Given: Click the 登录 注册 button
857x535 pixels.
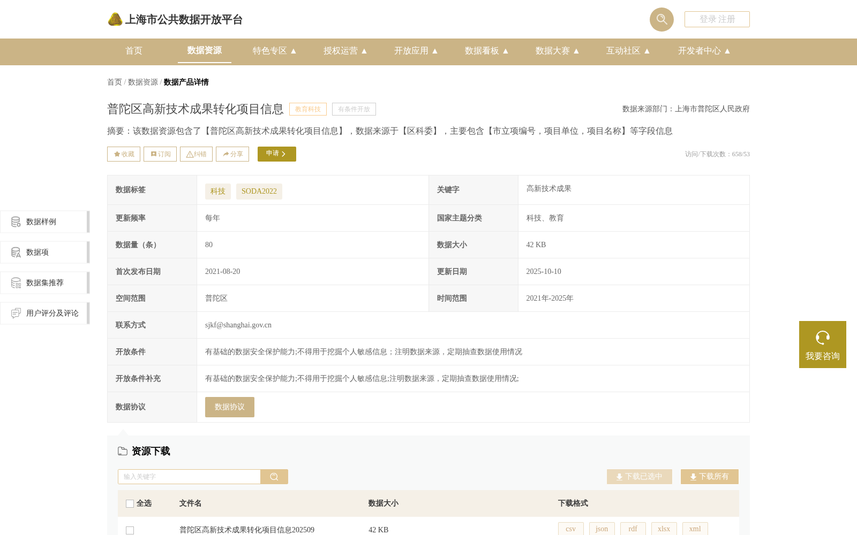Looking at the screenshot, I should (717, 19).
